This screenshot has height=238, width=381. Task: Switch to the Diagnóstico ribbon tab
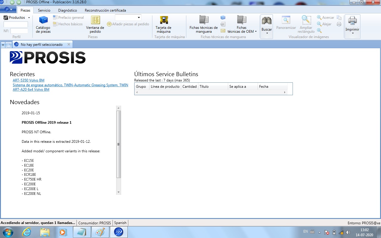click(x=68, y=10)
